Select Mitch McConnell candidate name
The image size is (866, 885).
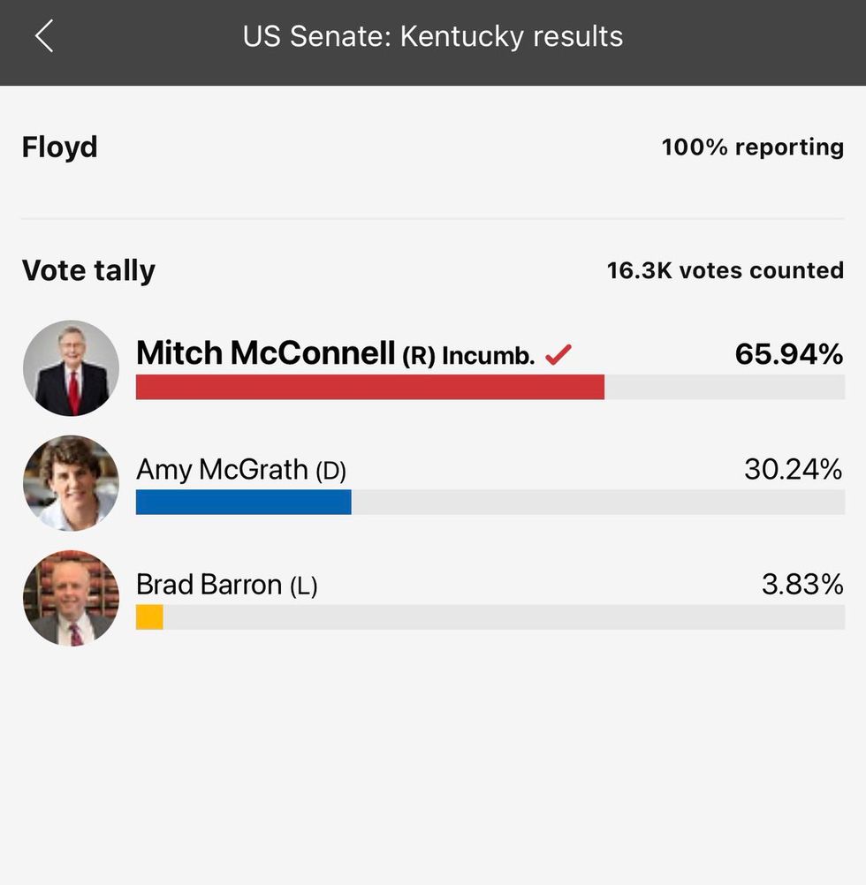click(265, 353)
